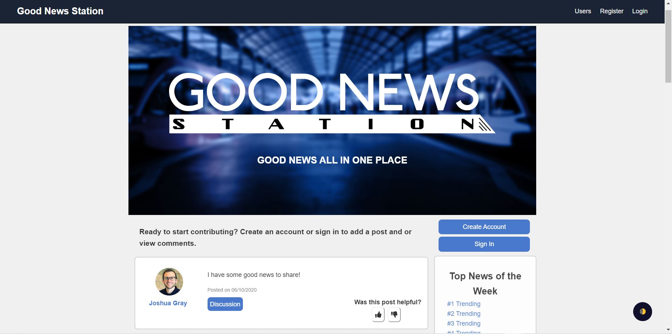672x334 pixels.
Task: Open Joshua Gray's name link
Action: pos(168,303)
